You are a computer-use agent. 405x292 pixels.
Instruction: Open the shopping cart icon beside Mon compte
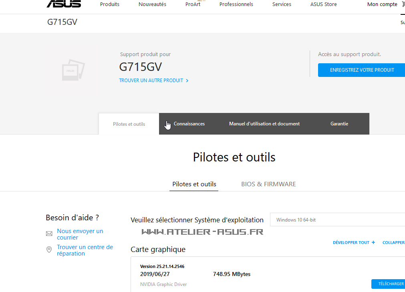pyautogui.click(x=403, y=4)
